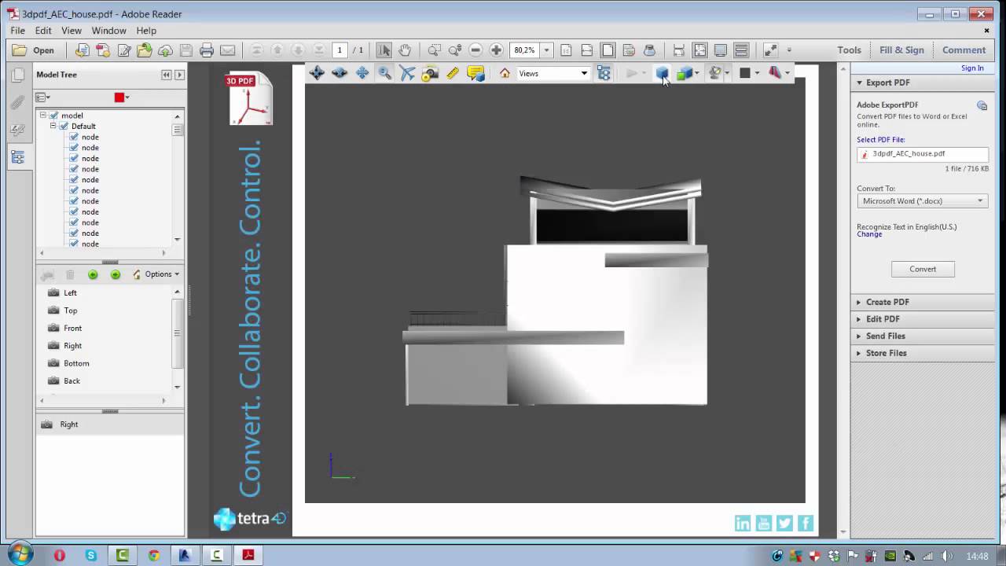This screenshot has width=1006, height=566.
Task: Collapse the Default tree node
Action: point(53,126)
